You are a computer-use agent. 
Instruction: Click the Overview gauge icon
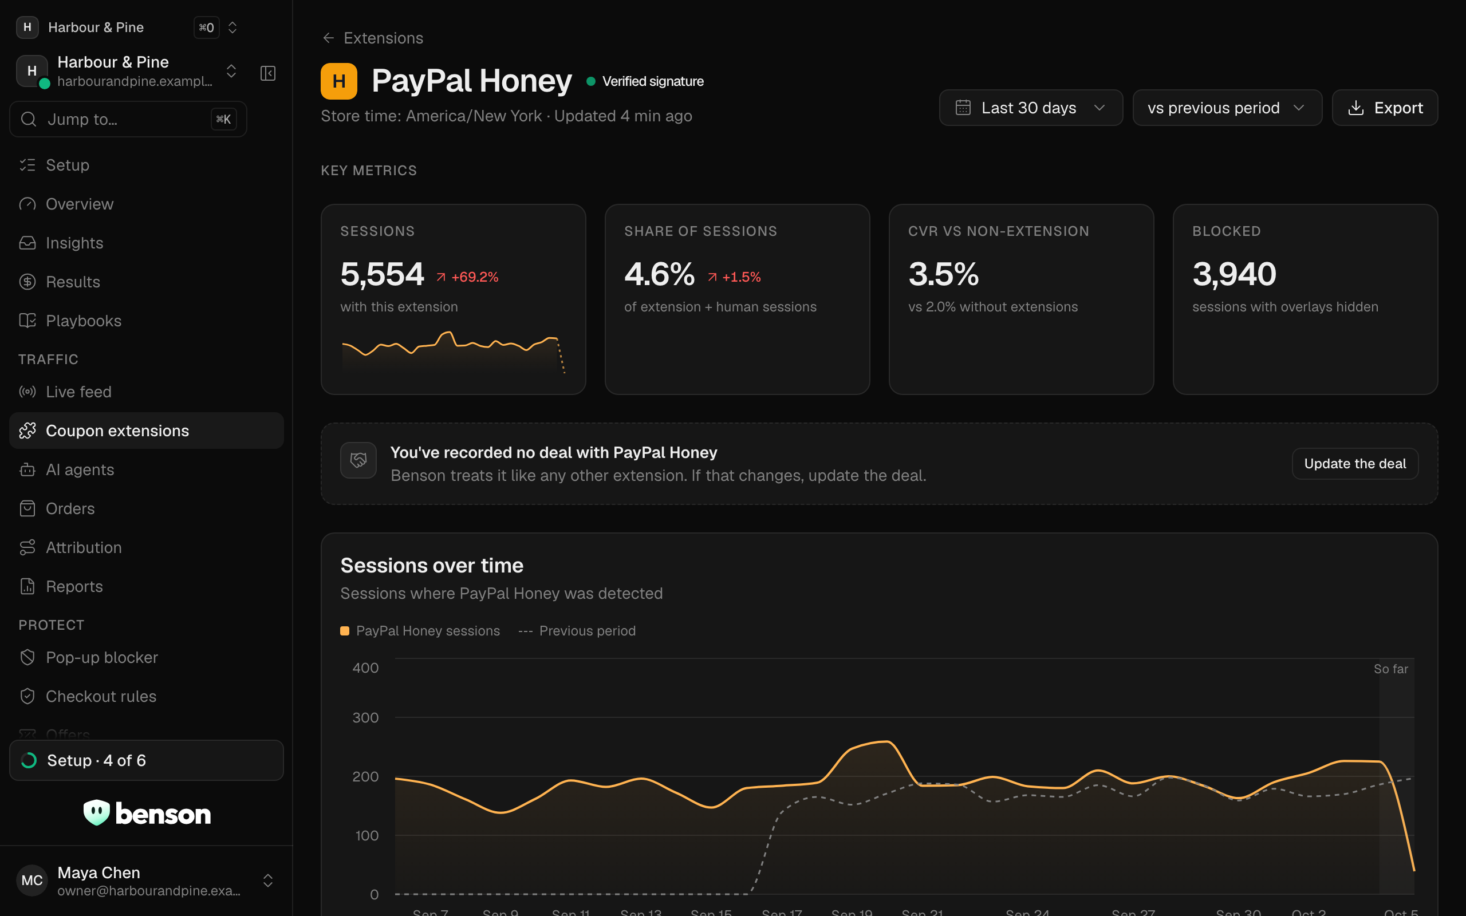[x=27, y=204]
